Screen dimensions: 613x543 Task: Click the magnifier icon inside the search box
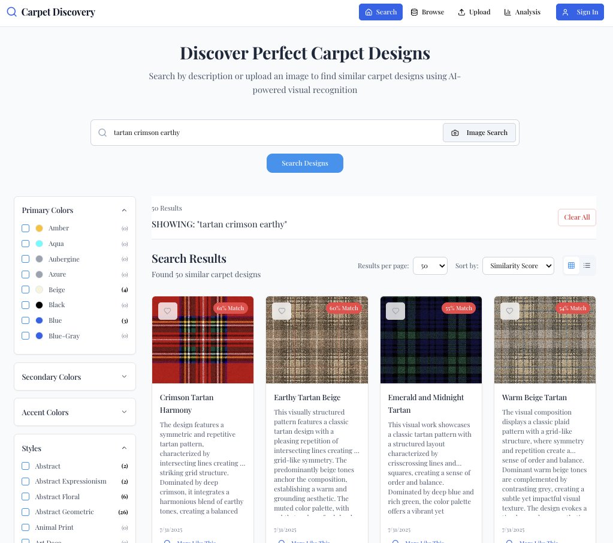102,133
